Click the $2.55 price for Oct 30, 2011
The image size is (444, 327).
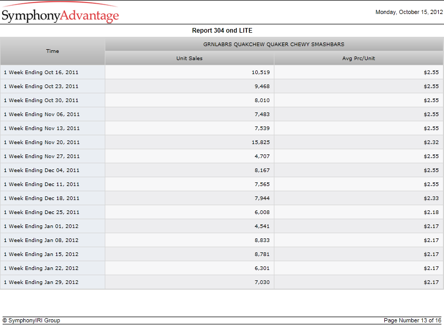pos(431,101)
